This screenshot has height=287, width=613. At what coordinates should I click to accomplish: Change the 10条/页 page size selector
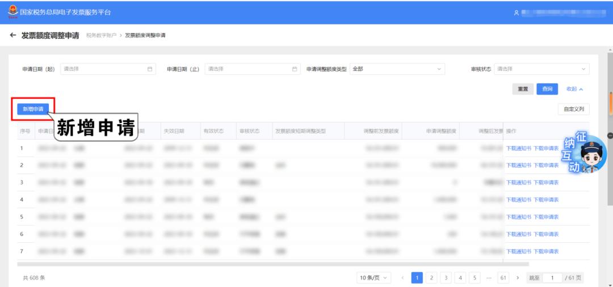tap(374, 278)
